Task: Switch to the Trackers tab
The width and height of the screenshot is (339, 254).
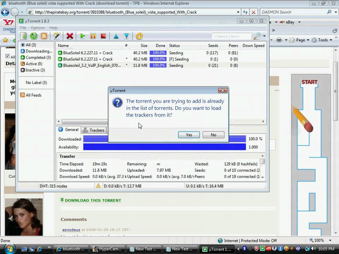Action: (94, 130)
